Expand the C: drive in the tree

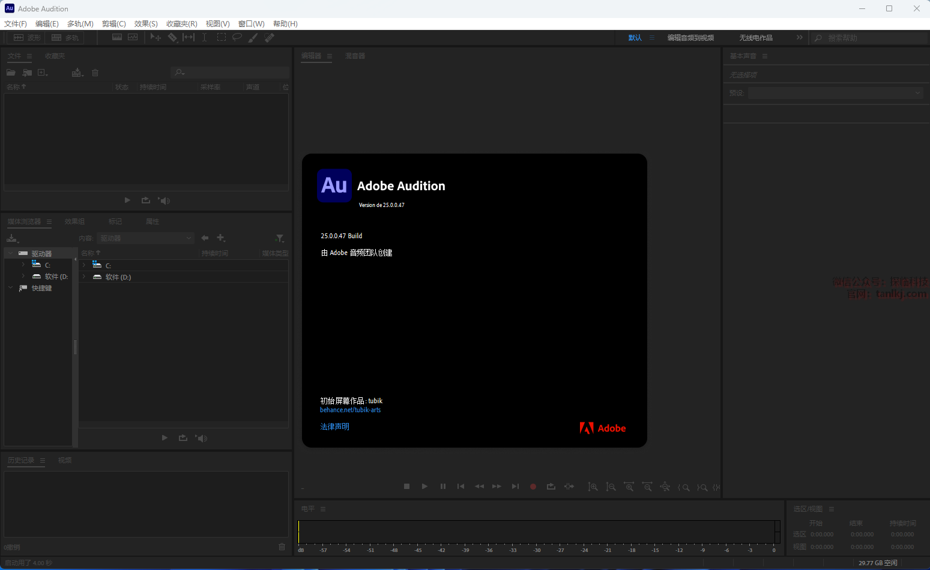tap(23, 265)
